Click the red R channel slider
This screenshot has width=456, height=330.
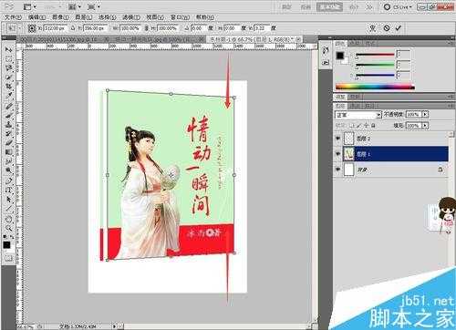pyautogui.click(x=375, y=55)
